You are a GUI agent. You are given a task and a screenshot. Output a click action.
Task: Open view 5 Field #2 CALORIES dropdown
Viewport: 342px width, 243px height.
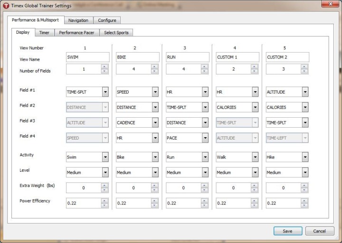305,107
